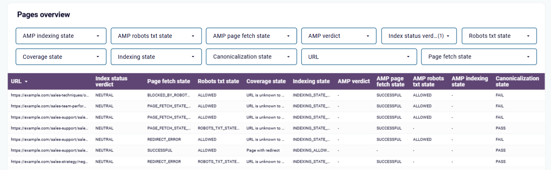The width and height of the screenshot is (551, 170).
Task: Click the AMP page fetch state column header
Action: click(391, 81)
